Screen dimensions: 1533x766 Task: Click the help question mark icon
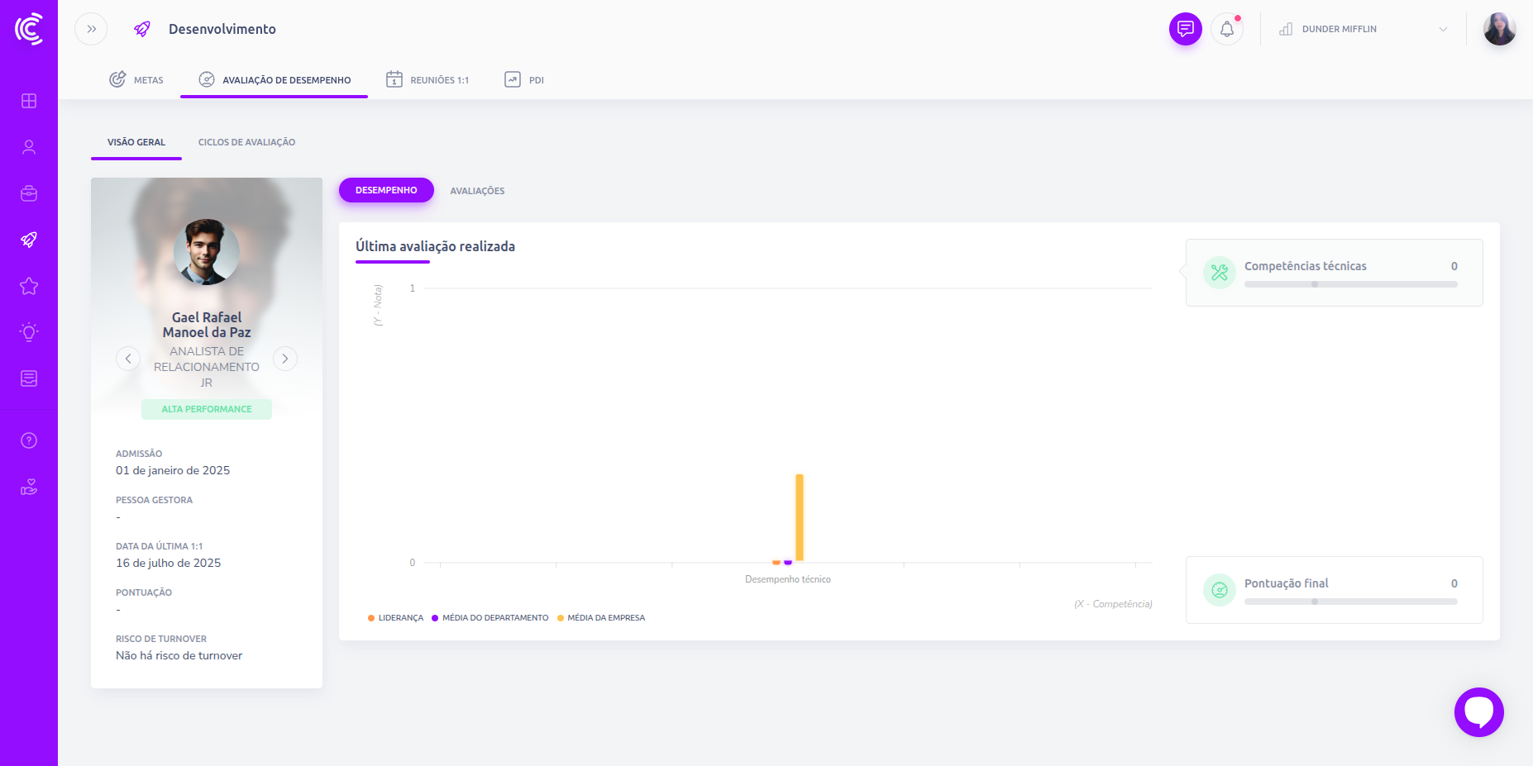pyautogui.click(x=29, y=440)
